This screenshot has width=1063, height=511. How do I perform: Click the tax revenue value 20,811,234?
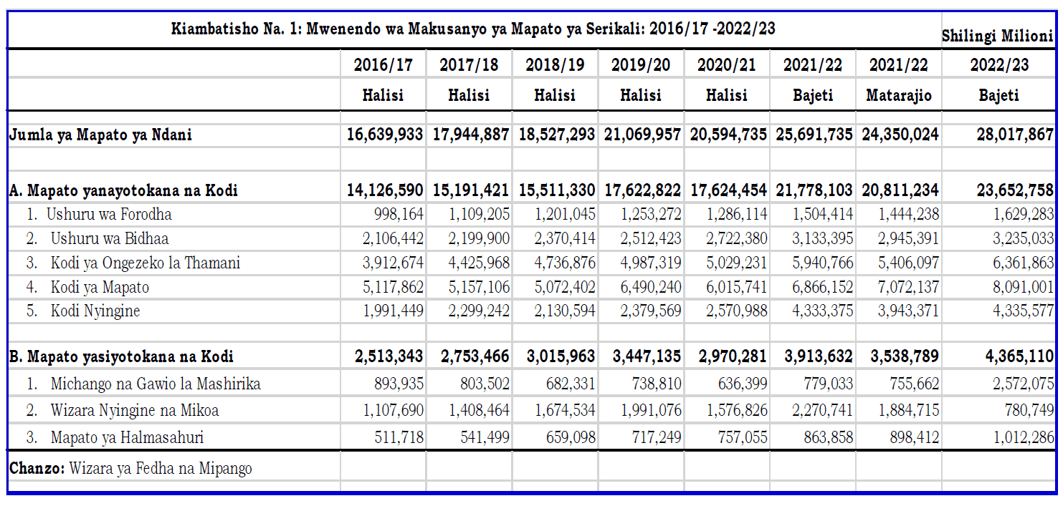[x=901, y=190]
